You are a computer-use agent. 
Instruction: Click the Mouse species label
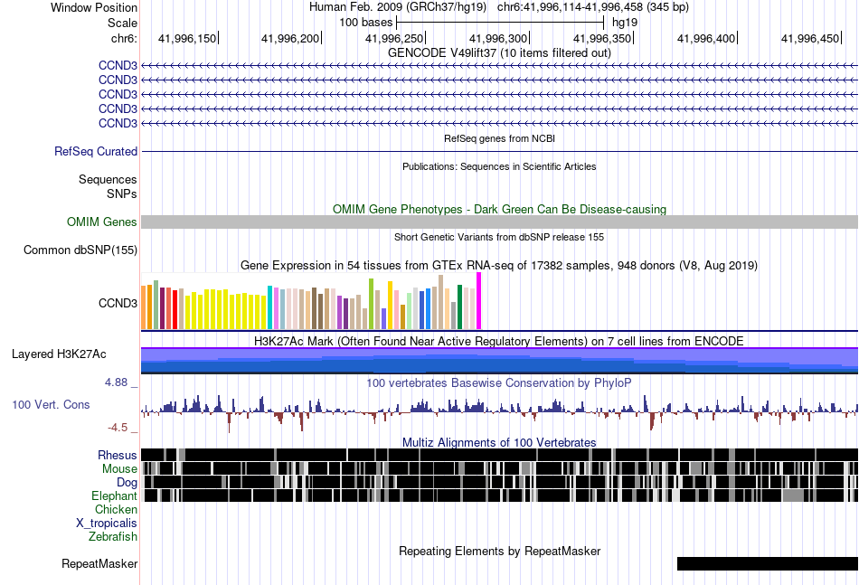coord(119,469)
